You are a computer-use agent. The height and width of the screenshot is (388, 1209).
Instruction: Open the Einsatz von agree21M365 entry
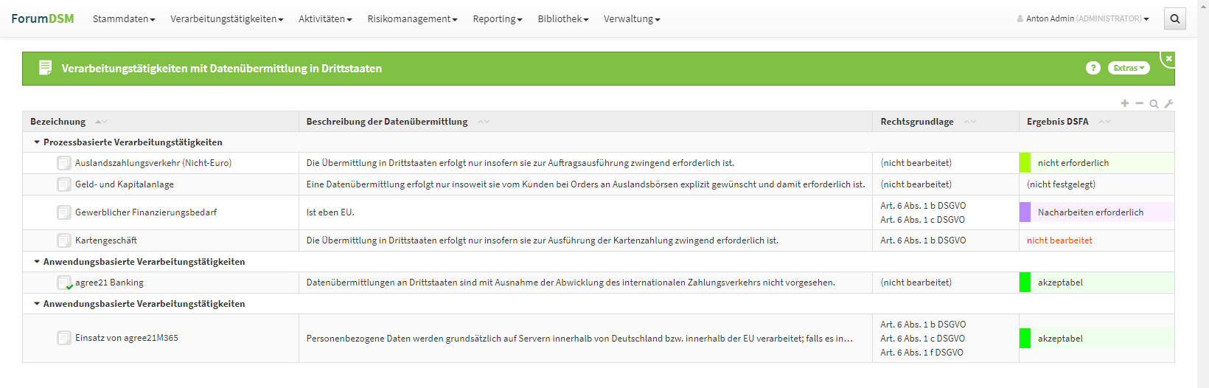point(126,338)
